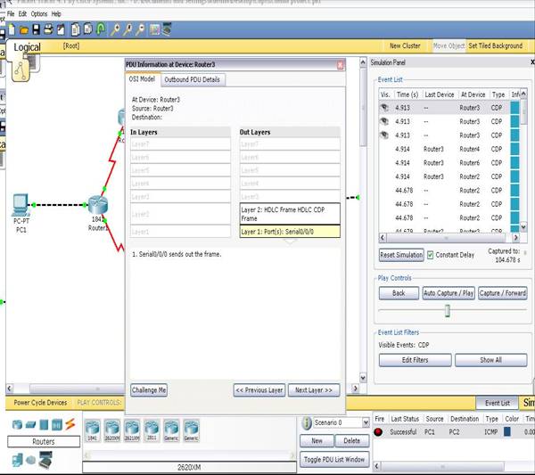Click the Capture / Forward button
Viewport: 535px width, 475px height.
(x=502, y=293)
